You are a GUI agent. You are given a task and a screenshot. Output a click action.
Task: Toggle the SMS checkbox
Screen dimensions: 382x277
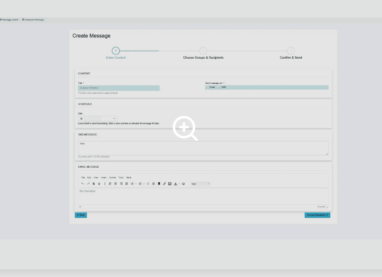point(219,87)
